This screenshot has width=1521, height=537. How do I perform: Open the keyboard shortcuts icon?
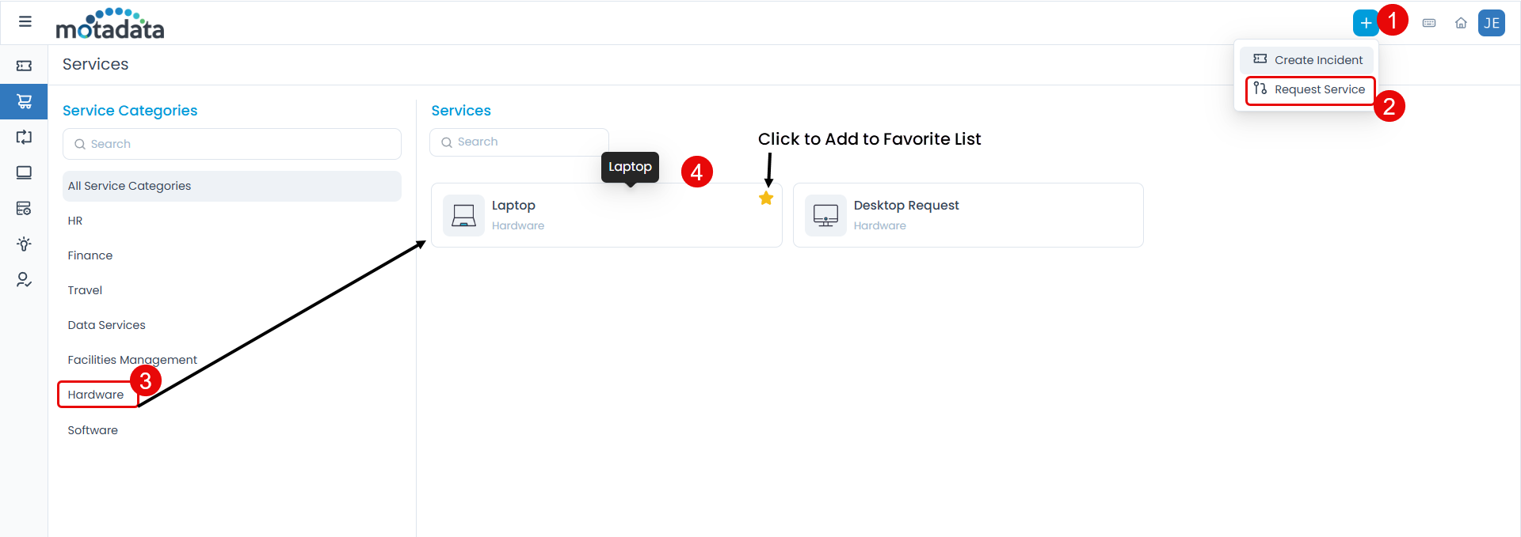tap(1429, 23)
